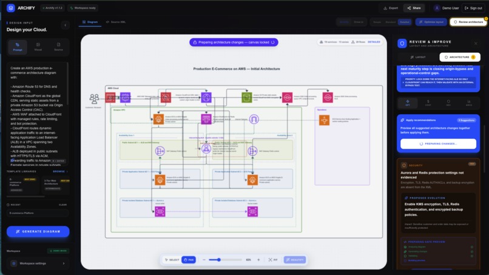This screenshot has height=275, width=489.
Task: Select the Standard detail level
Action: click(x=391, y=22)
